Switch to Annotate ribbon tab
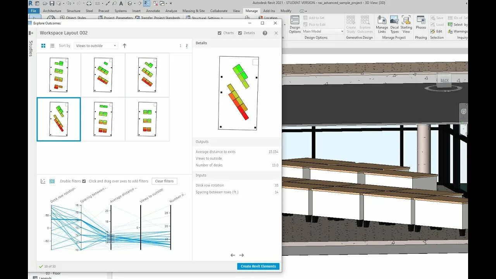496x279 pixels. tap(153, 11)
